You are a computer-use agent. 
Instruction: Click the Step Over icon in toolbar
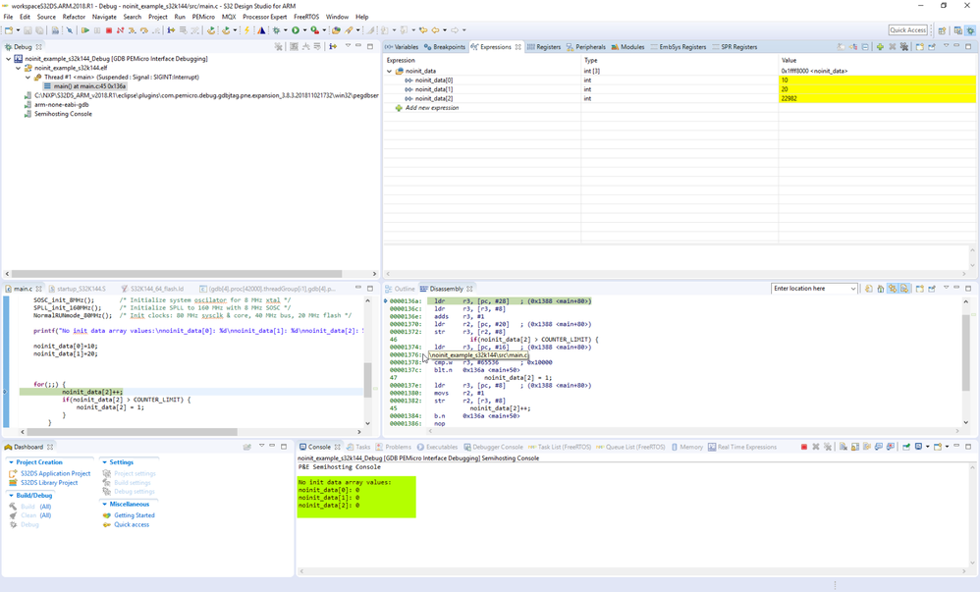(x=143, y=30)
